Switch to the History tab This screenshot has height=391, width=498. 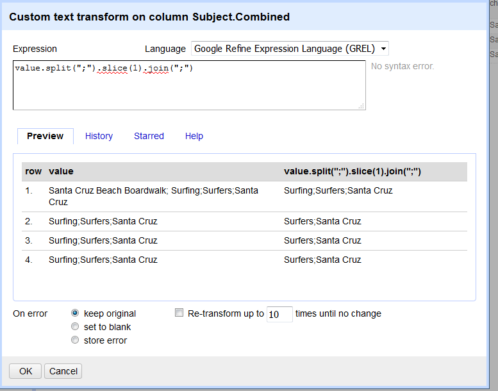(99, 136)
